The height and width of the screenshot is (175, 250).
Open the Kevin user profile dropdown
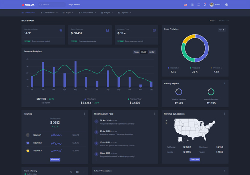click(216, 4)
